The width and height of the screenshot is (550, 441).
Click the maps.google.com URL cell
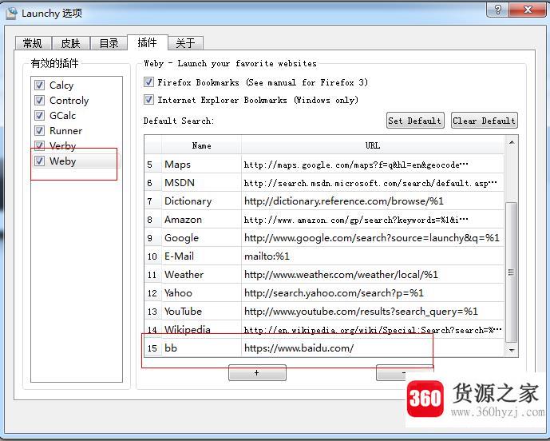pyautogui.click(x=373, y=165)
